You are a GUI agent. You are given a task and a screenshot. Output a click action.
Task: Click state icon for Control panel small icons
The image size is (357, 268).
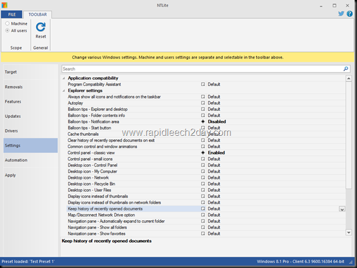tap(203, 159)
